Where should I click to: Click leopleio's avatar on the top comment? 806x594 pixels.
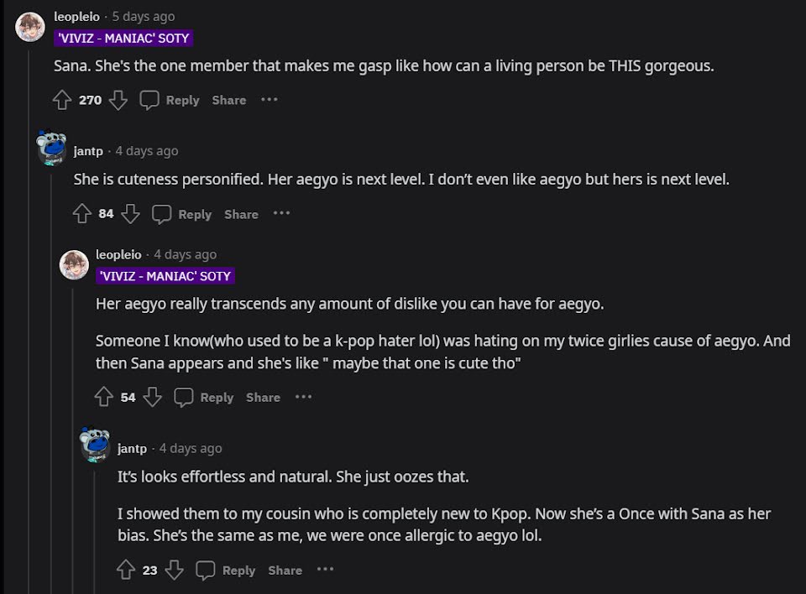[x=30, y=27]
